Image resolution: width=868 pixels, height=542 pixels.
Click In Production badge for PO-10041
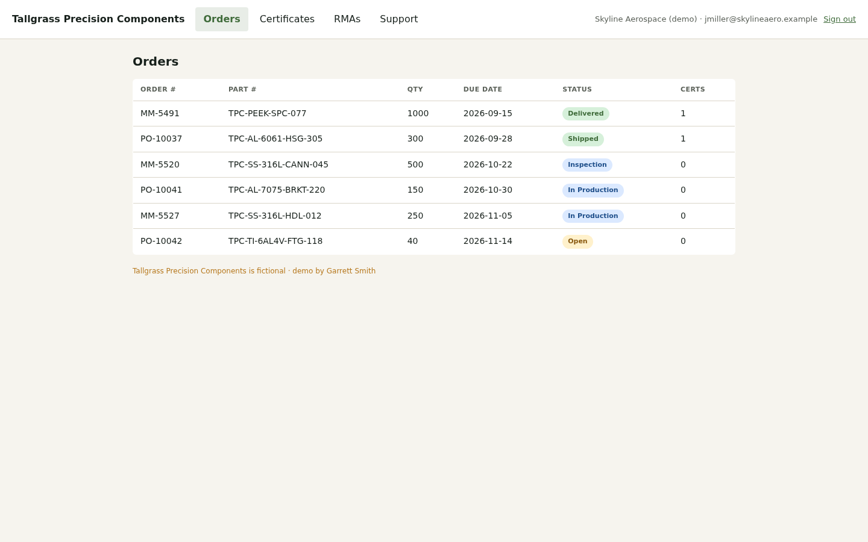[x=593, y=190]
